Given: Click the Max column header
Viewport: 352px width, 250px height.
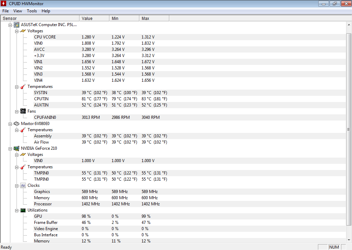Looking at the screenshot, I should [x=154, y=18].
